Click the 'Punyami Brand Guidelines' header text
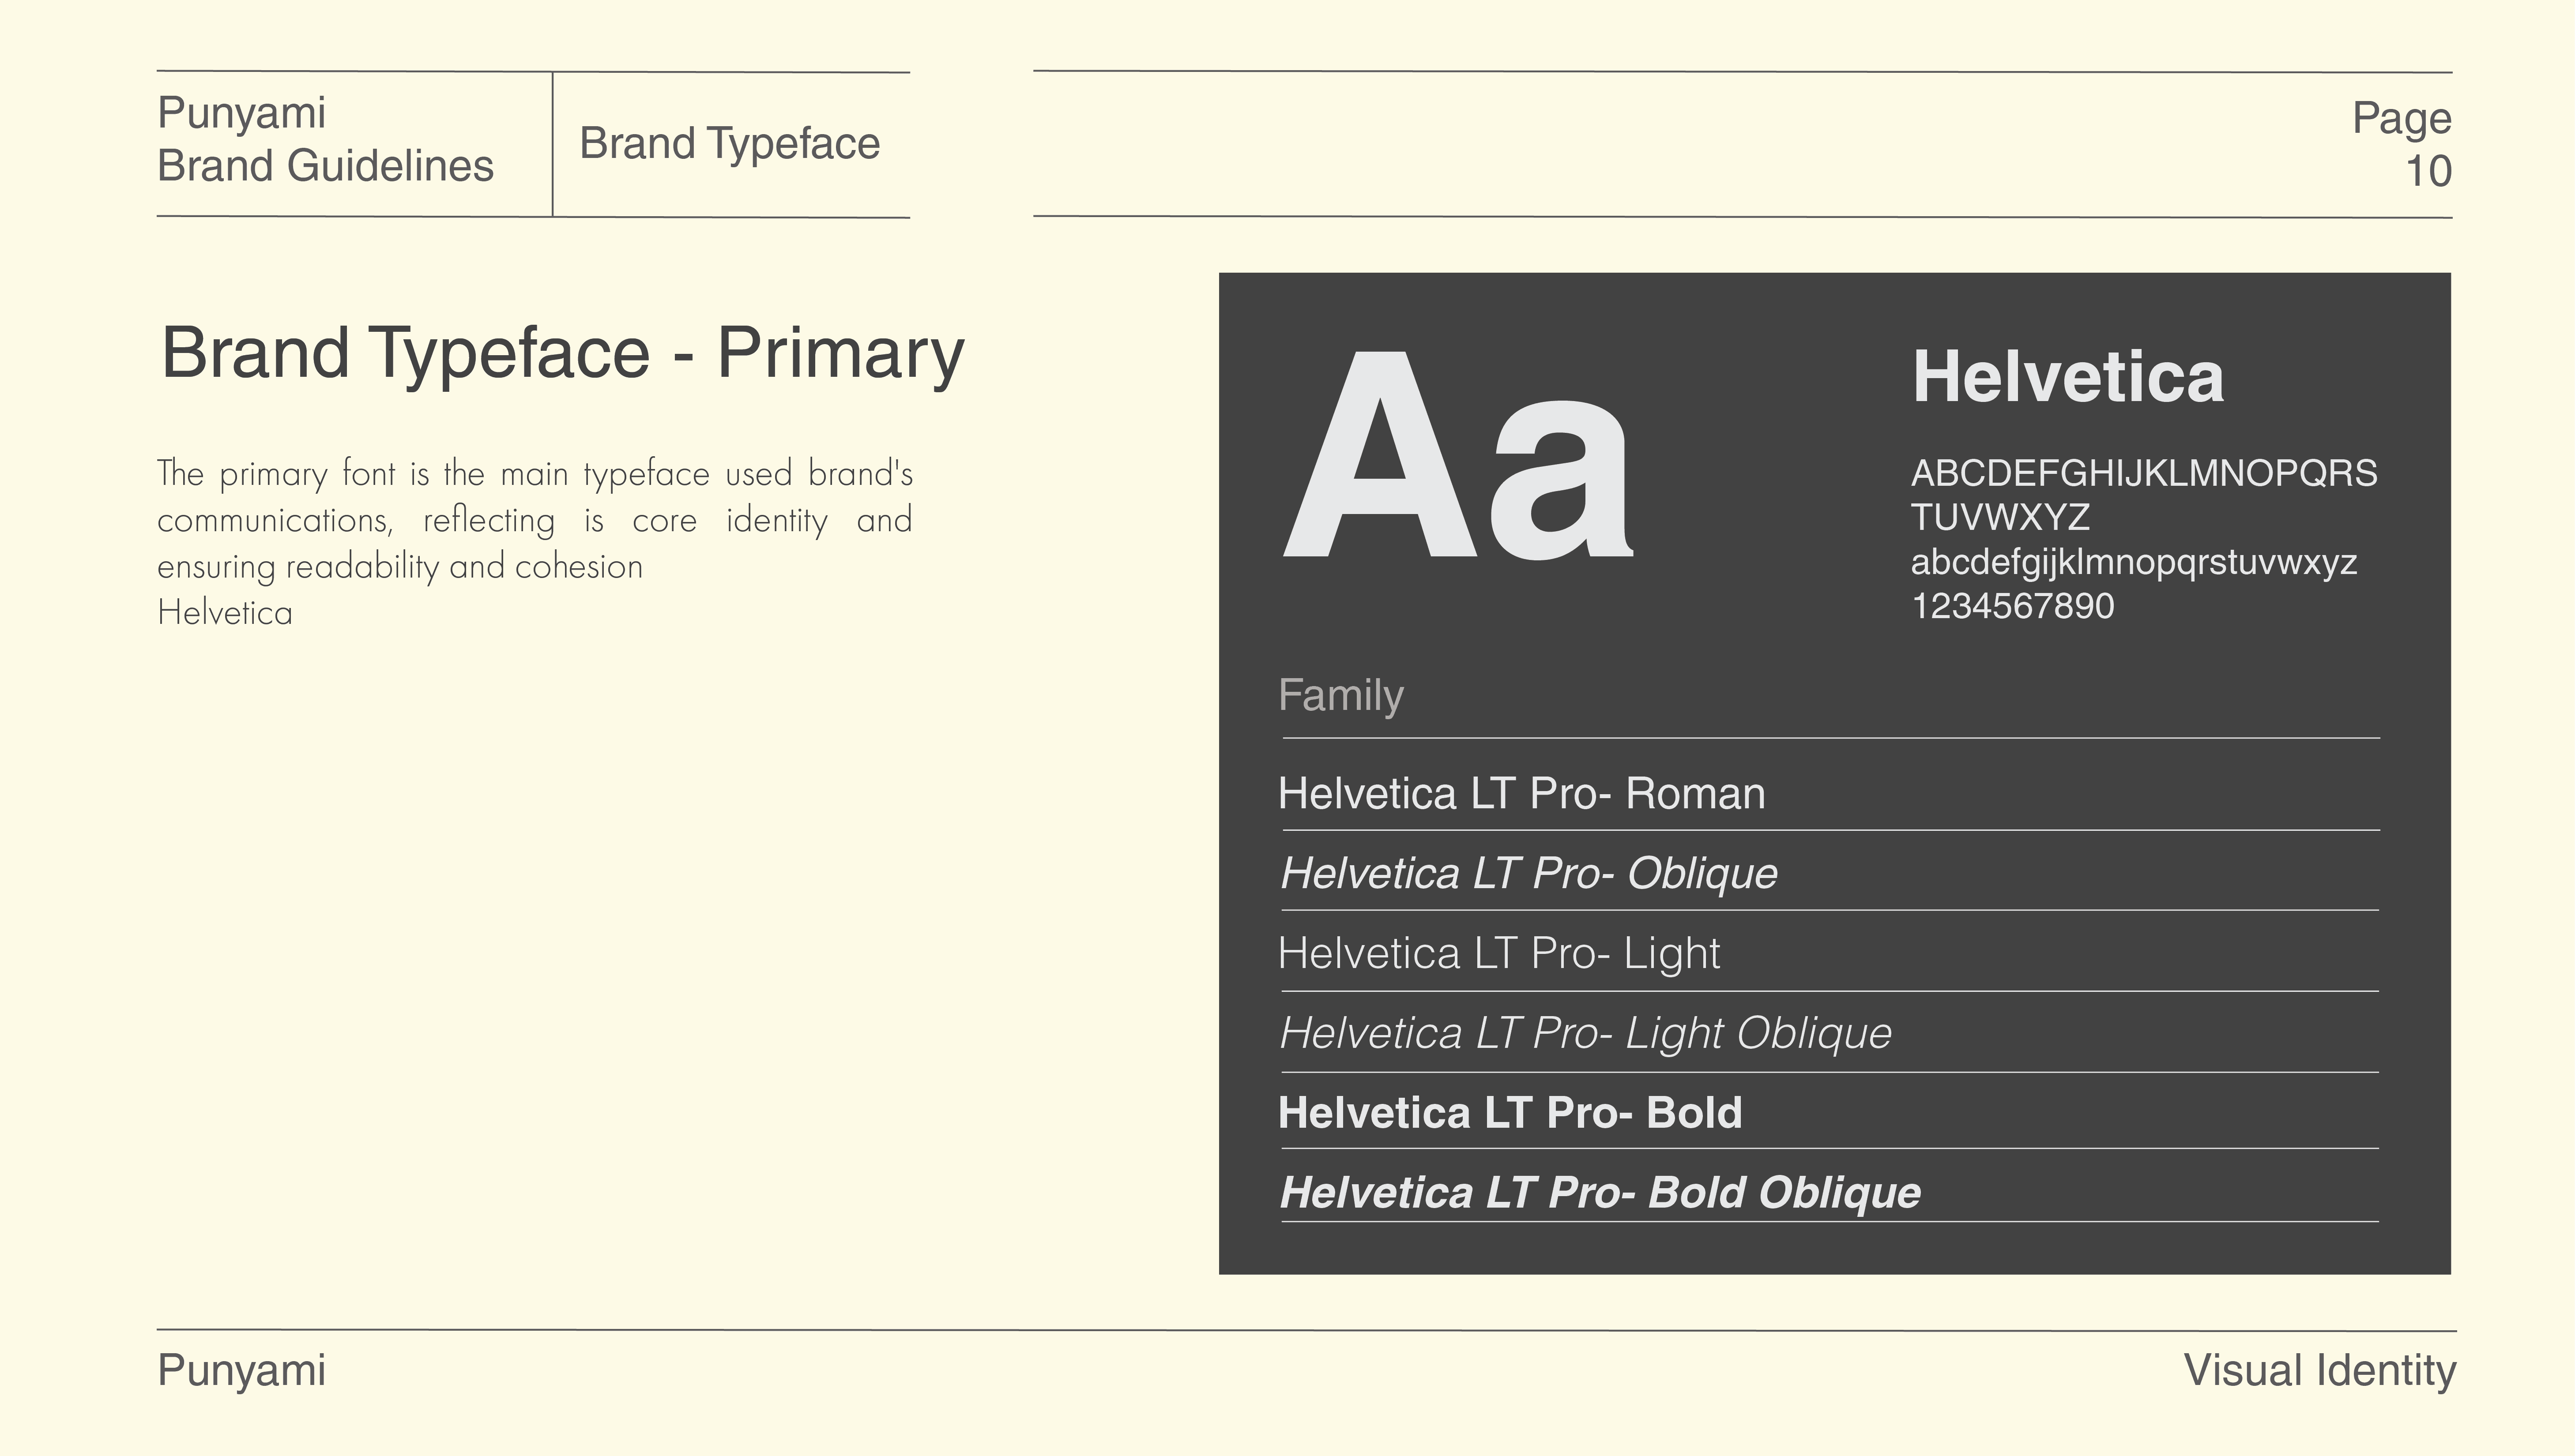This screenshot has height=1456, width=2575. coord(325,140)
